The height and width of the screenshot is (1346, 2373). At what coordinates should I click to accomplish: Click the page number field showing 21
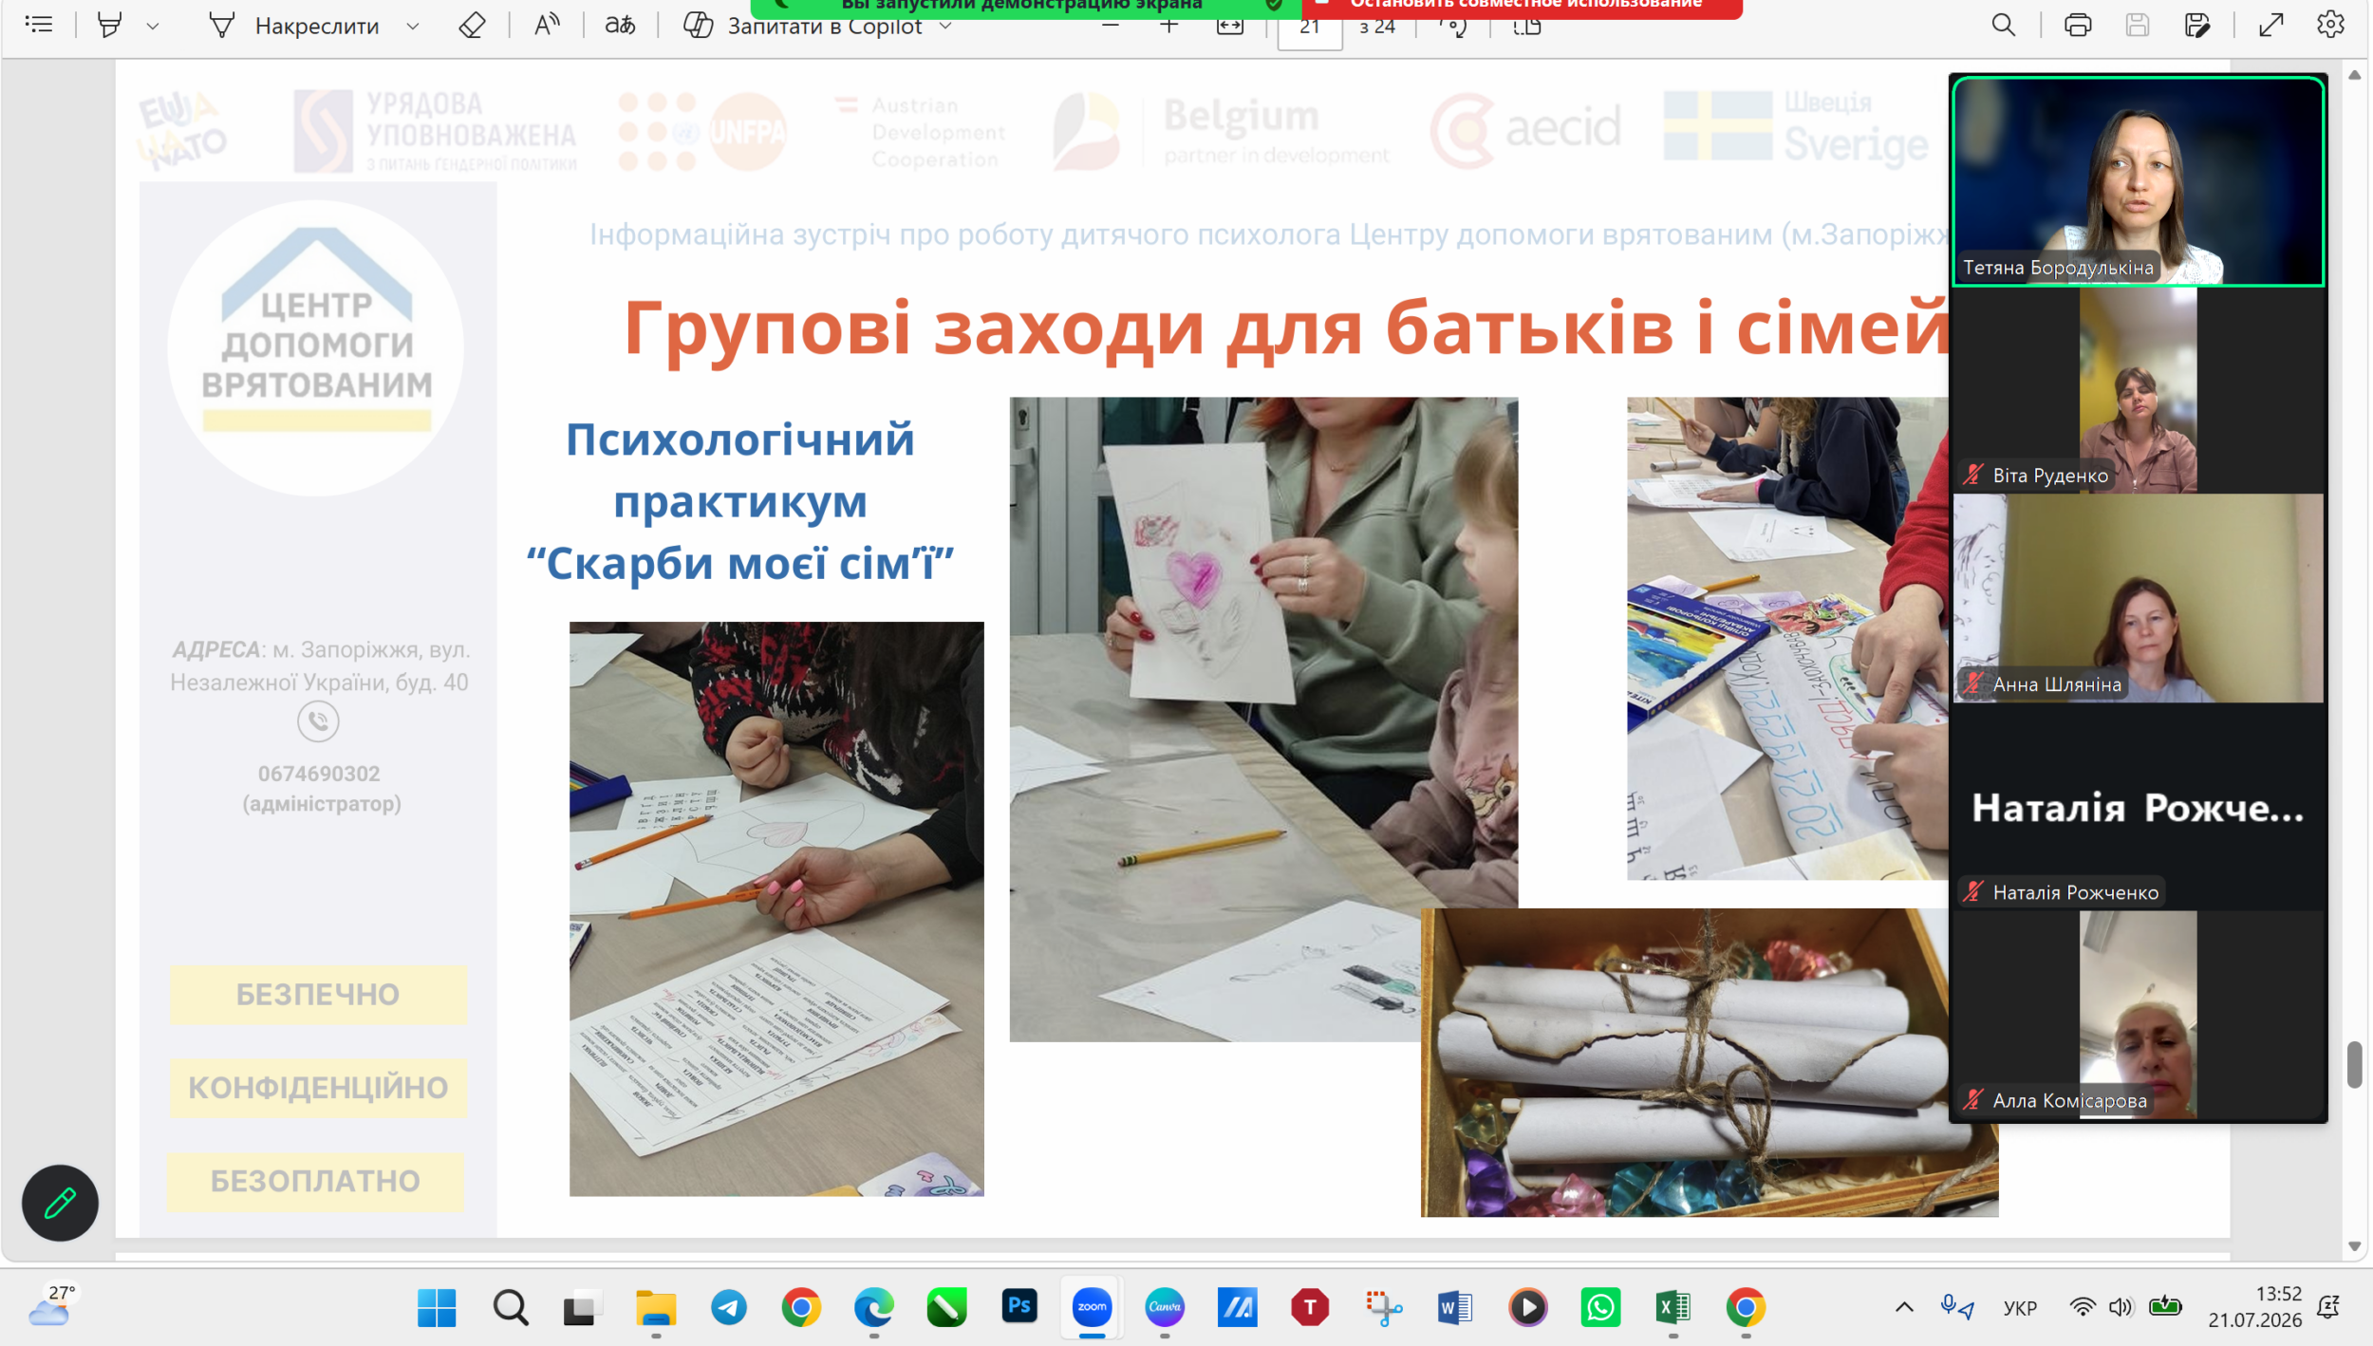click(1310, 27)
